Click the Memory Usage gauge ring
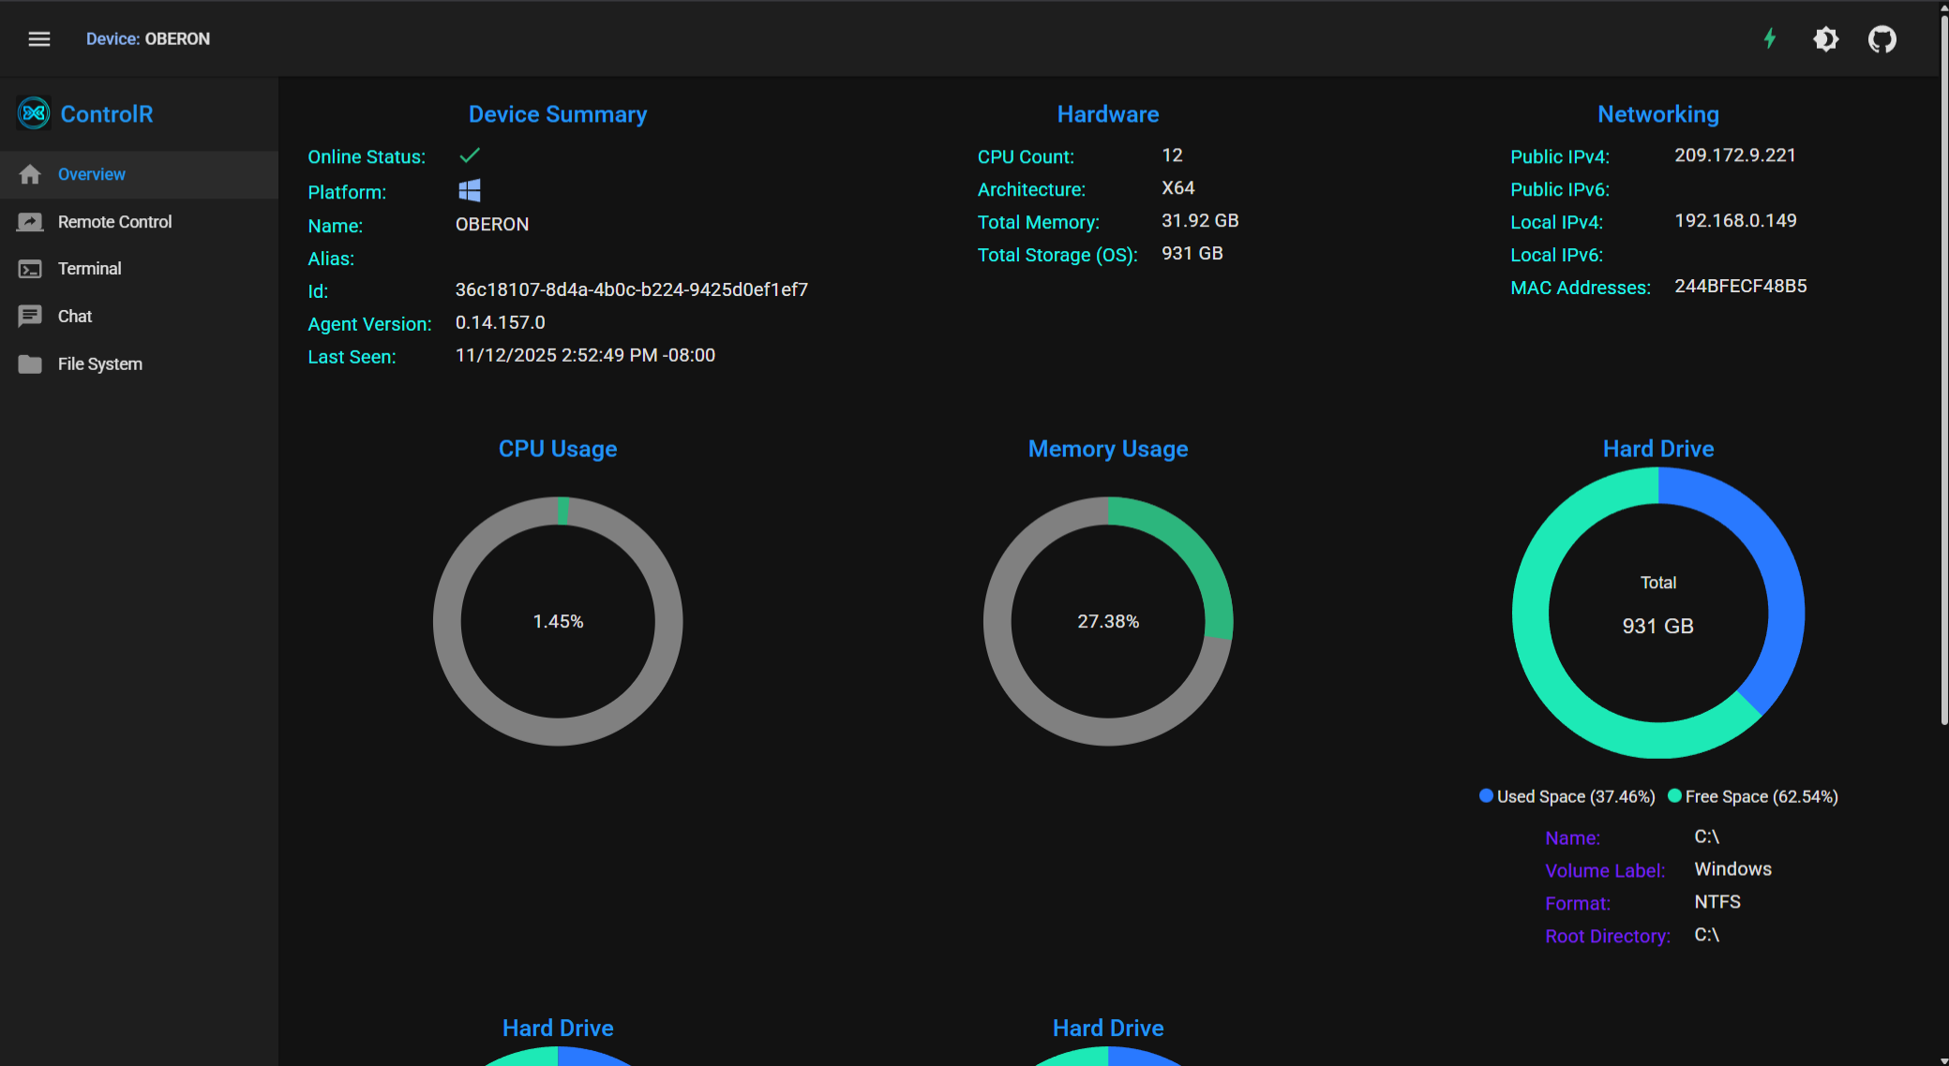The width and height of the screenshot is (1949, 1066). (997, 621)
